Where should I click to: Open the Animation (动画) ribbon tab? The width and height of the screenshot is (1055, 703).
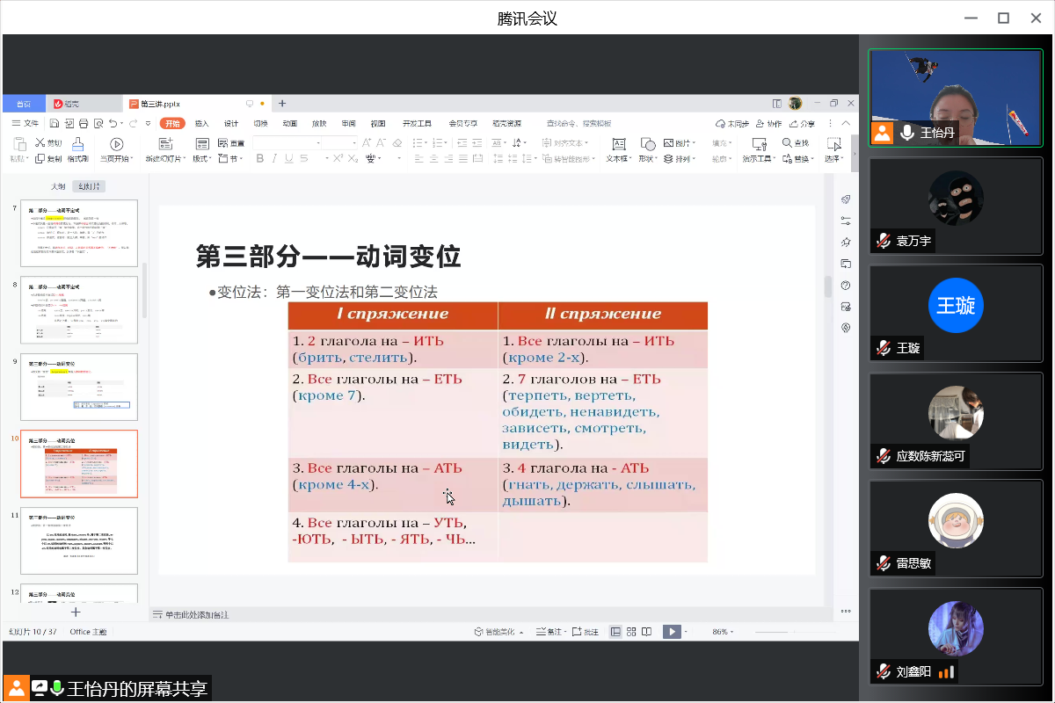290,124
